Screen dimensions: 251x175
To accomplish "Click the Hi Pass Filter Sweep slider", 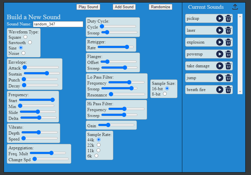I will point(120,115).
